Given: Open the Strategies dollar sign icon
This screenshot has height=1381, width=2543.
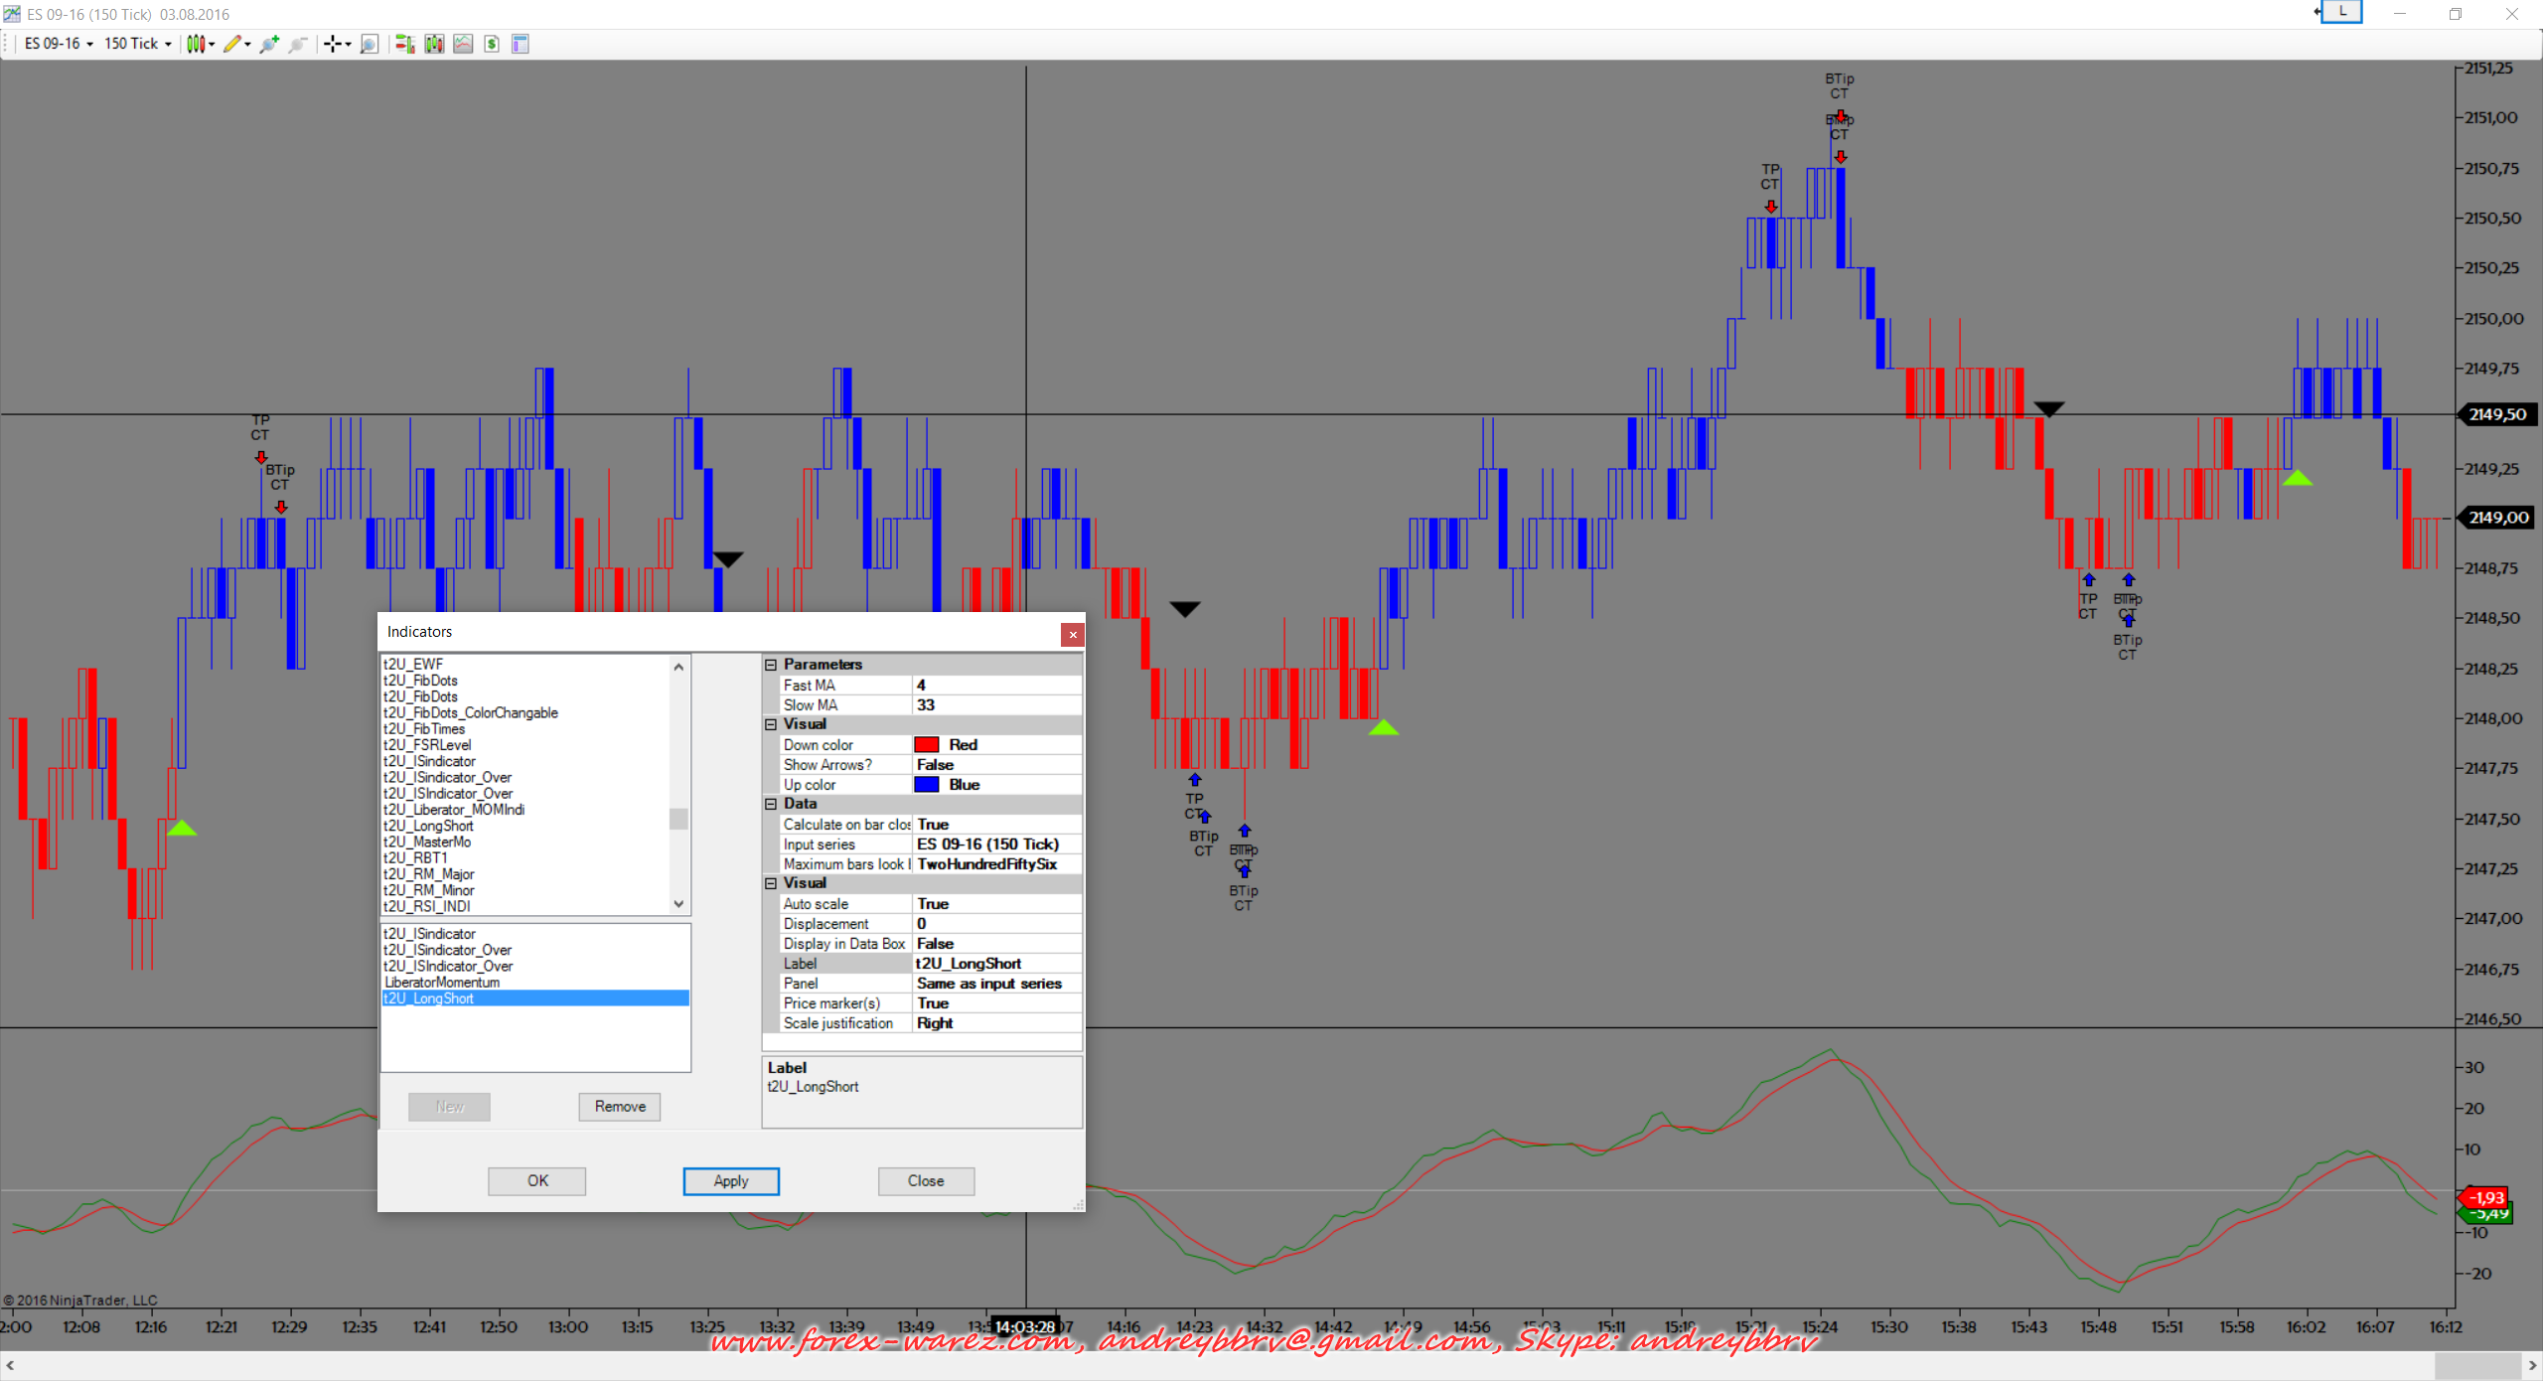Looking at the screenshot, I should (x=492, y=44).
